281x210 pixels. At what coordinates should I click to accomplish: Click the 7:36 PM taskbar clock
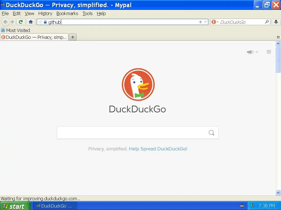tap(267, 206)
